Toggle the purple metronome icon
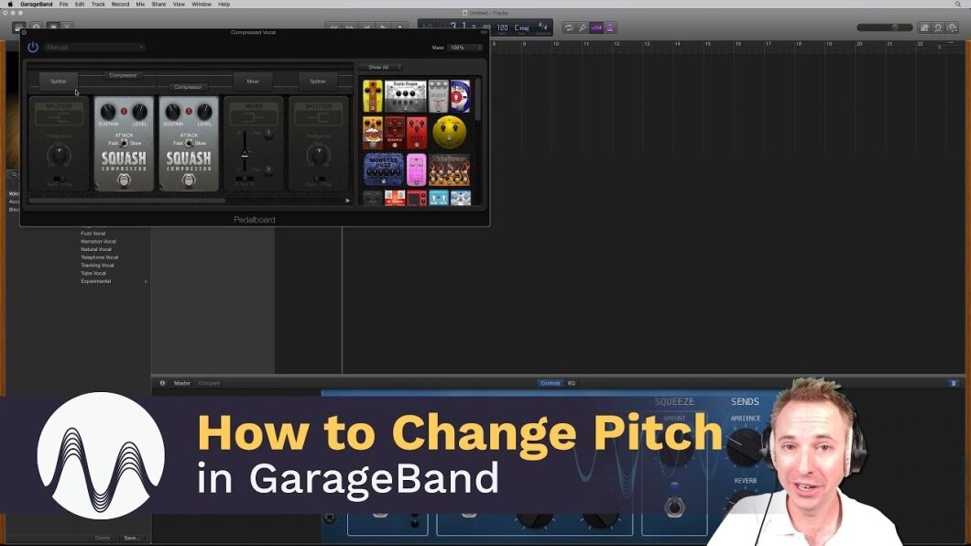The width and height of the screenshot is (971, 546). pyautogui.click(x=610, y=27)
